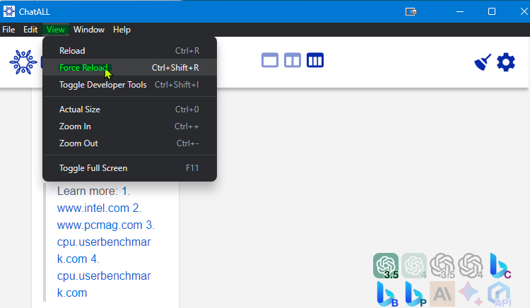
Task: Choose Actual Size menu entry
Action: coord(129,109)
